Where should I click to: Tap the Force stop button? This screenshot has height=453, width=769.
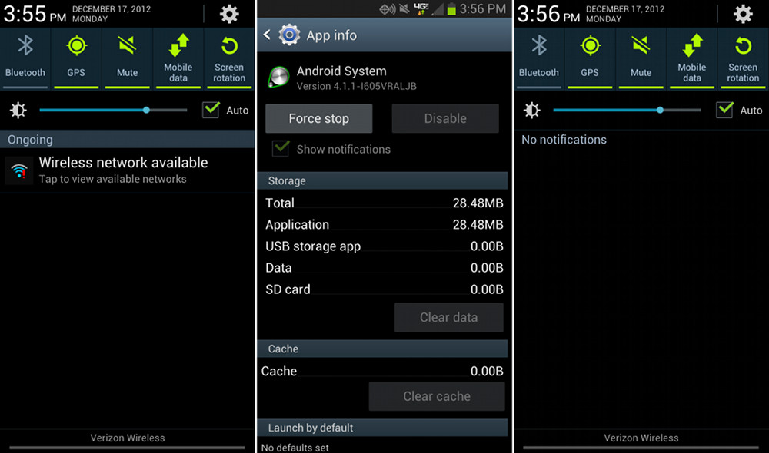point(319,118)
